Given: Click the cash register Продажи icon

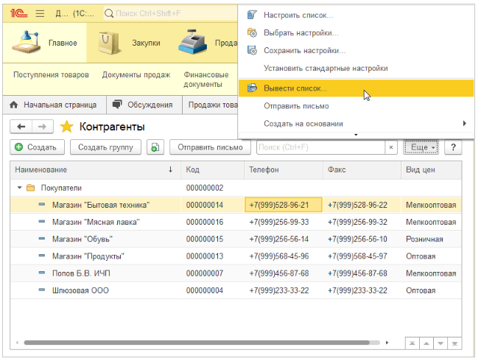Looking at the screenshot, I should 192,42.
